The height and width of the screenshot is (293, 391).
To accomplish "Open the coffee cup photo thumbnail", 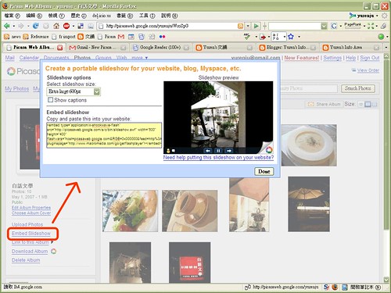I will point(190,211).
